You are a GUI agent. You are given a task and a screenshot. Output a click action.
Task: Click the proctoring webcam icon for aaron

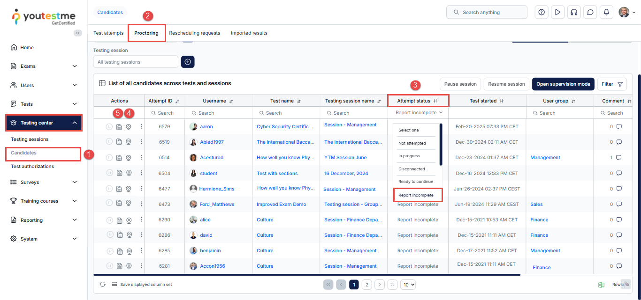pyautogui.click(x=129, y=127)
